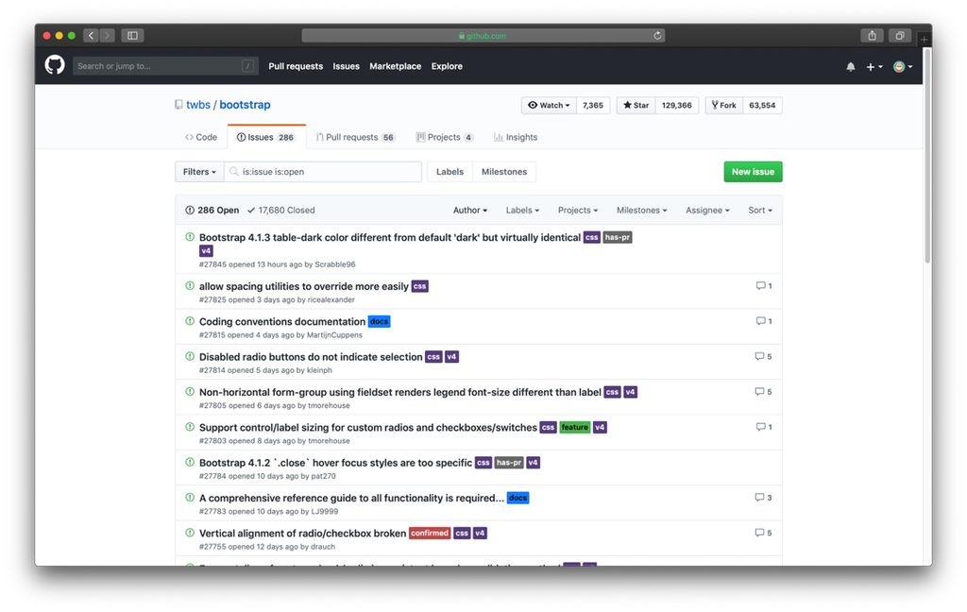Image resolution: width=967 pixels, height=612 pixels.
Task: Open the Insights tab
Action: (516, 137)
